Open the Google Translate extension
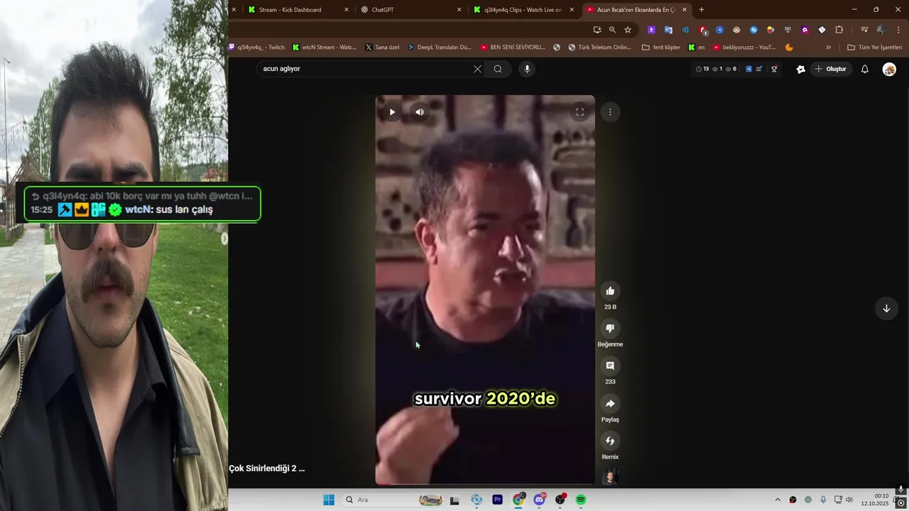This screenshot has width=909, height=511. [668, 30]
